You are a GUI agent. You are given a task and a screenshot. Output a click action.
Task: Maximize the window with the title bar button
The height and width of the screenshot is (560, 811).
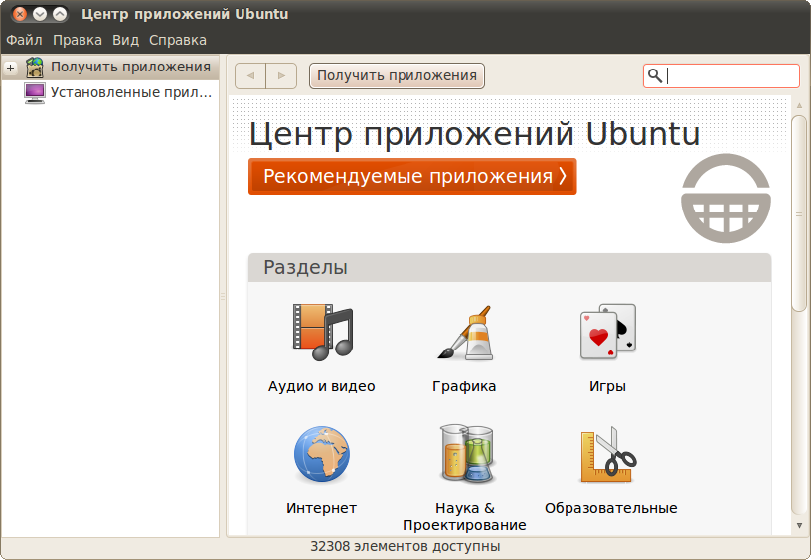pos(60,14)
